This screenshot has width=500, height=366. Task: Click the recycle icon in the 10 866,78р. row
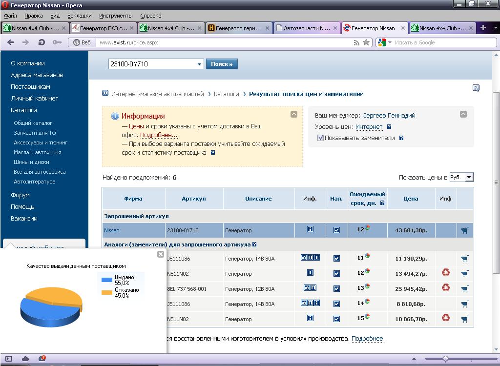tap(446, 318)
